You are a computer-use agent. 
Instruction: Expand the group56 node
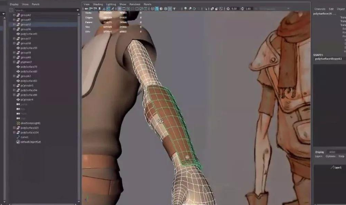tap(14, 29)
